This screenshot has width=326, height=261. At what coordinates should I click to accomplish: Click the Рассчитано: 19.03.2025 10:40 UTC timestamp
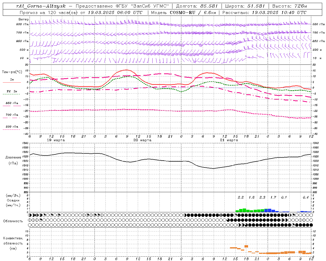tap(265, 12)
